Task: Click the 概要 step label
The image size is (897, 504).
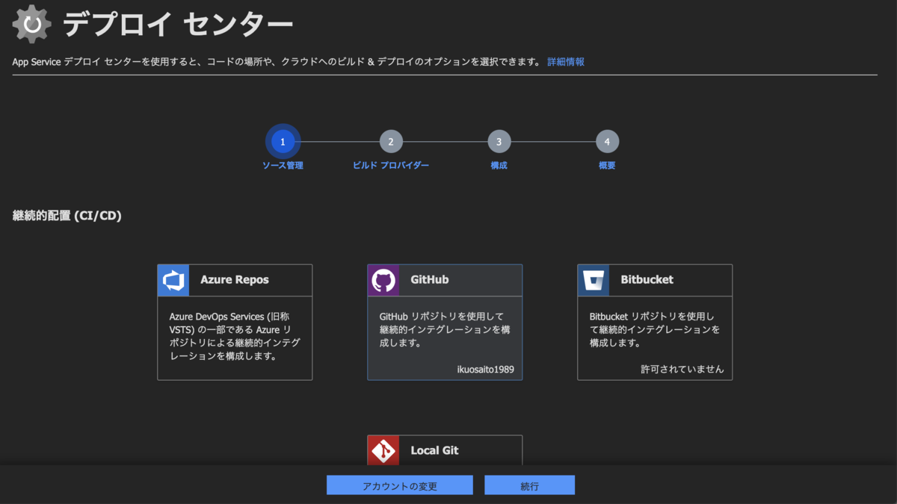Action: pyautogui.click(x=607, y=165)
